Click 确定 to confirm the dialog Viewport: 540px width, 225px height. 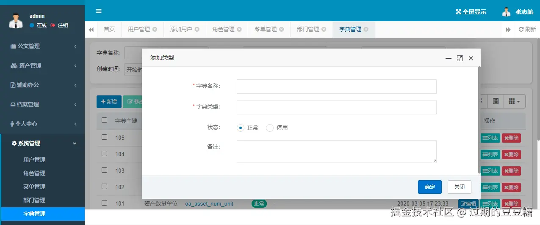coord(430,187)
